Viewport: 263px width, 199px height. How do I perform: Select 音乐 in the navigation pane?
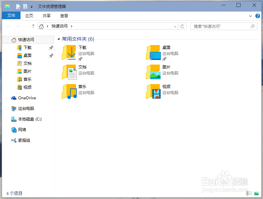pos(27,79)
